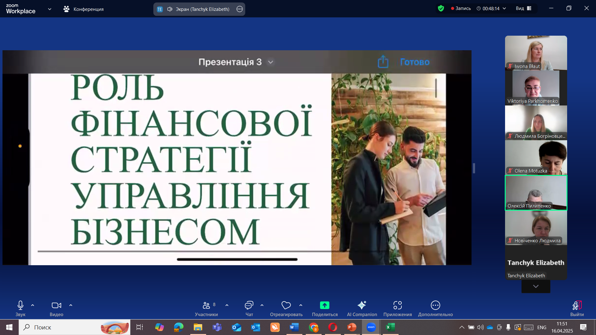Screen dimensions: 596x335
Task: Open the Participants list icon
Action: (x=206, y=305)
